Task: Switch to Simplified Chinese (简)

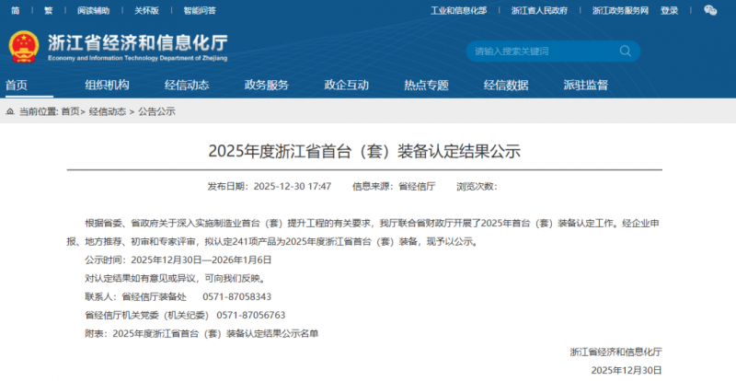Action: (13, 11)
